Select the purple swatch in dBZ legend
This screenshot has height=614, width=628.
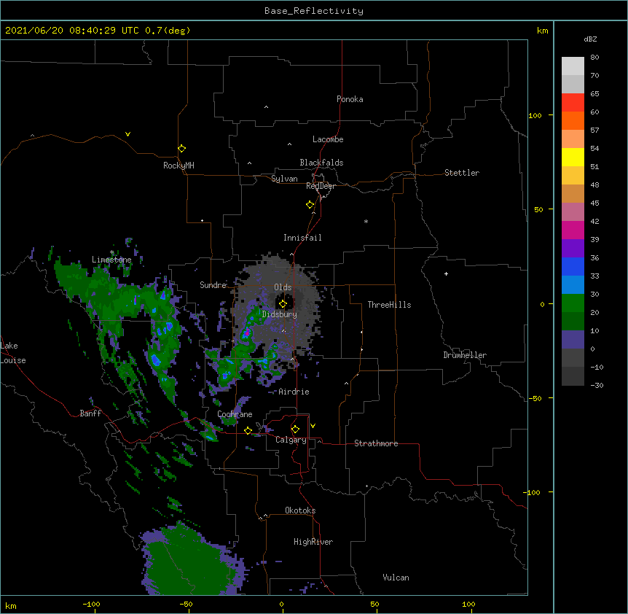(573, 248)
